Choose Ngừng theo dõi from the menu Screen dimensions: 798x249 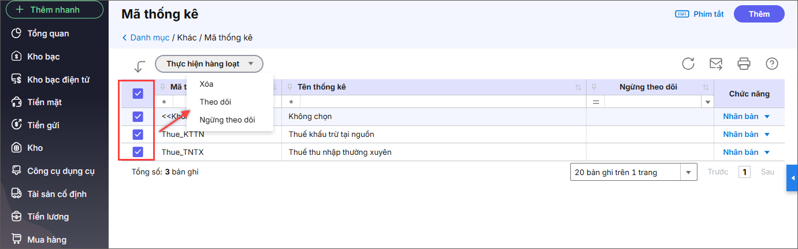click(x=227, y=120)
